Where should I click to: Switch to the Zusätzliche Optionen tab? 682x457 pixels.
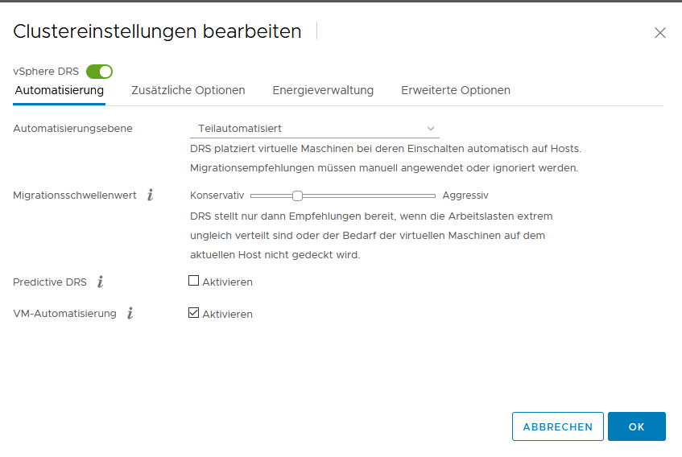[x=188, y=90]
